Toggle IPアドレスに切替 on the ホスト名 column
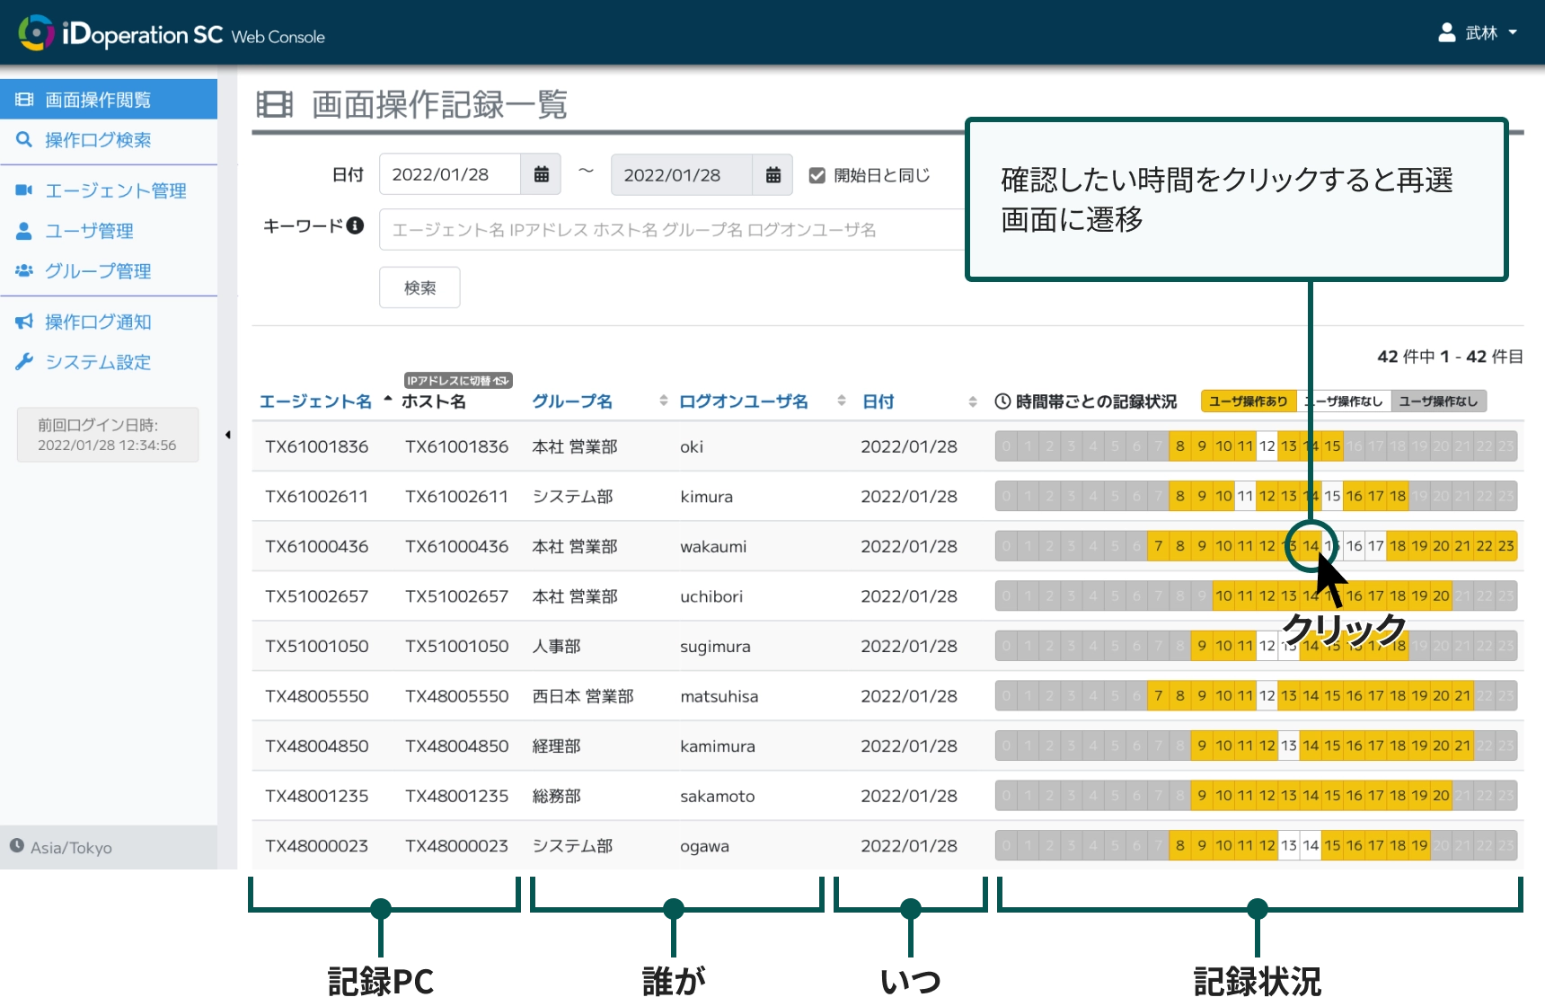The image size is (1545, 1006). pyautogui.click(x=459, y=380)
